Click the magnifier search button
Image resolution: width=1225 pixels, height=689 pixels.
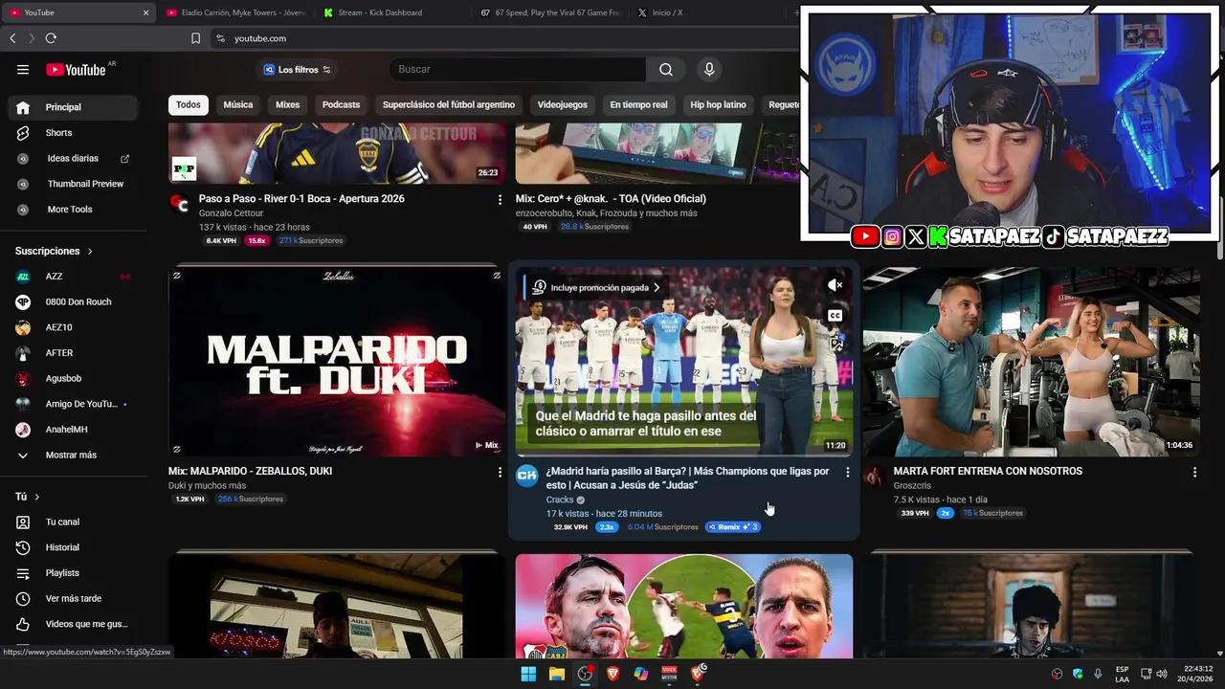(x=666, y=69)
